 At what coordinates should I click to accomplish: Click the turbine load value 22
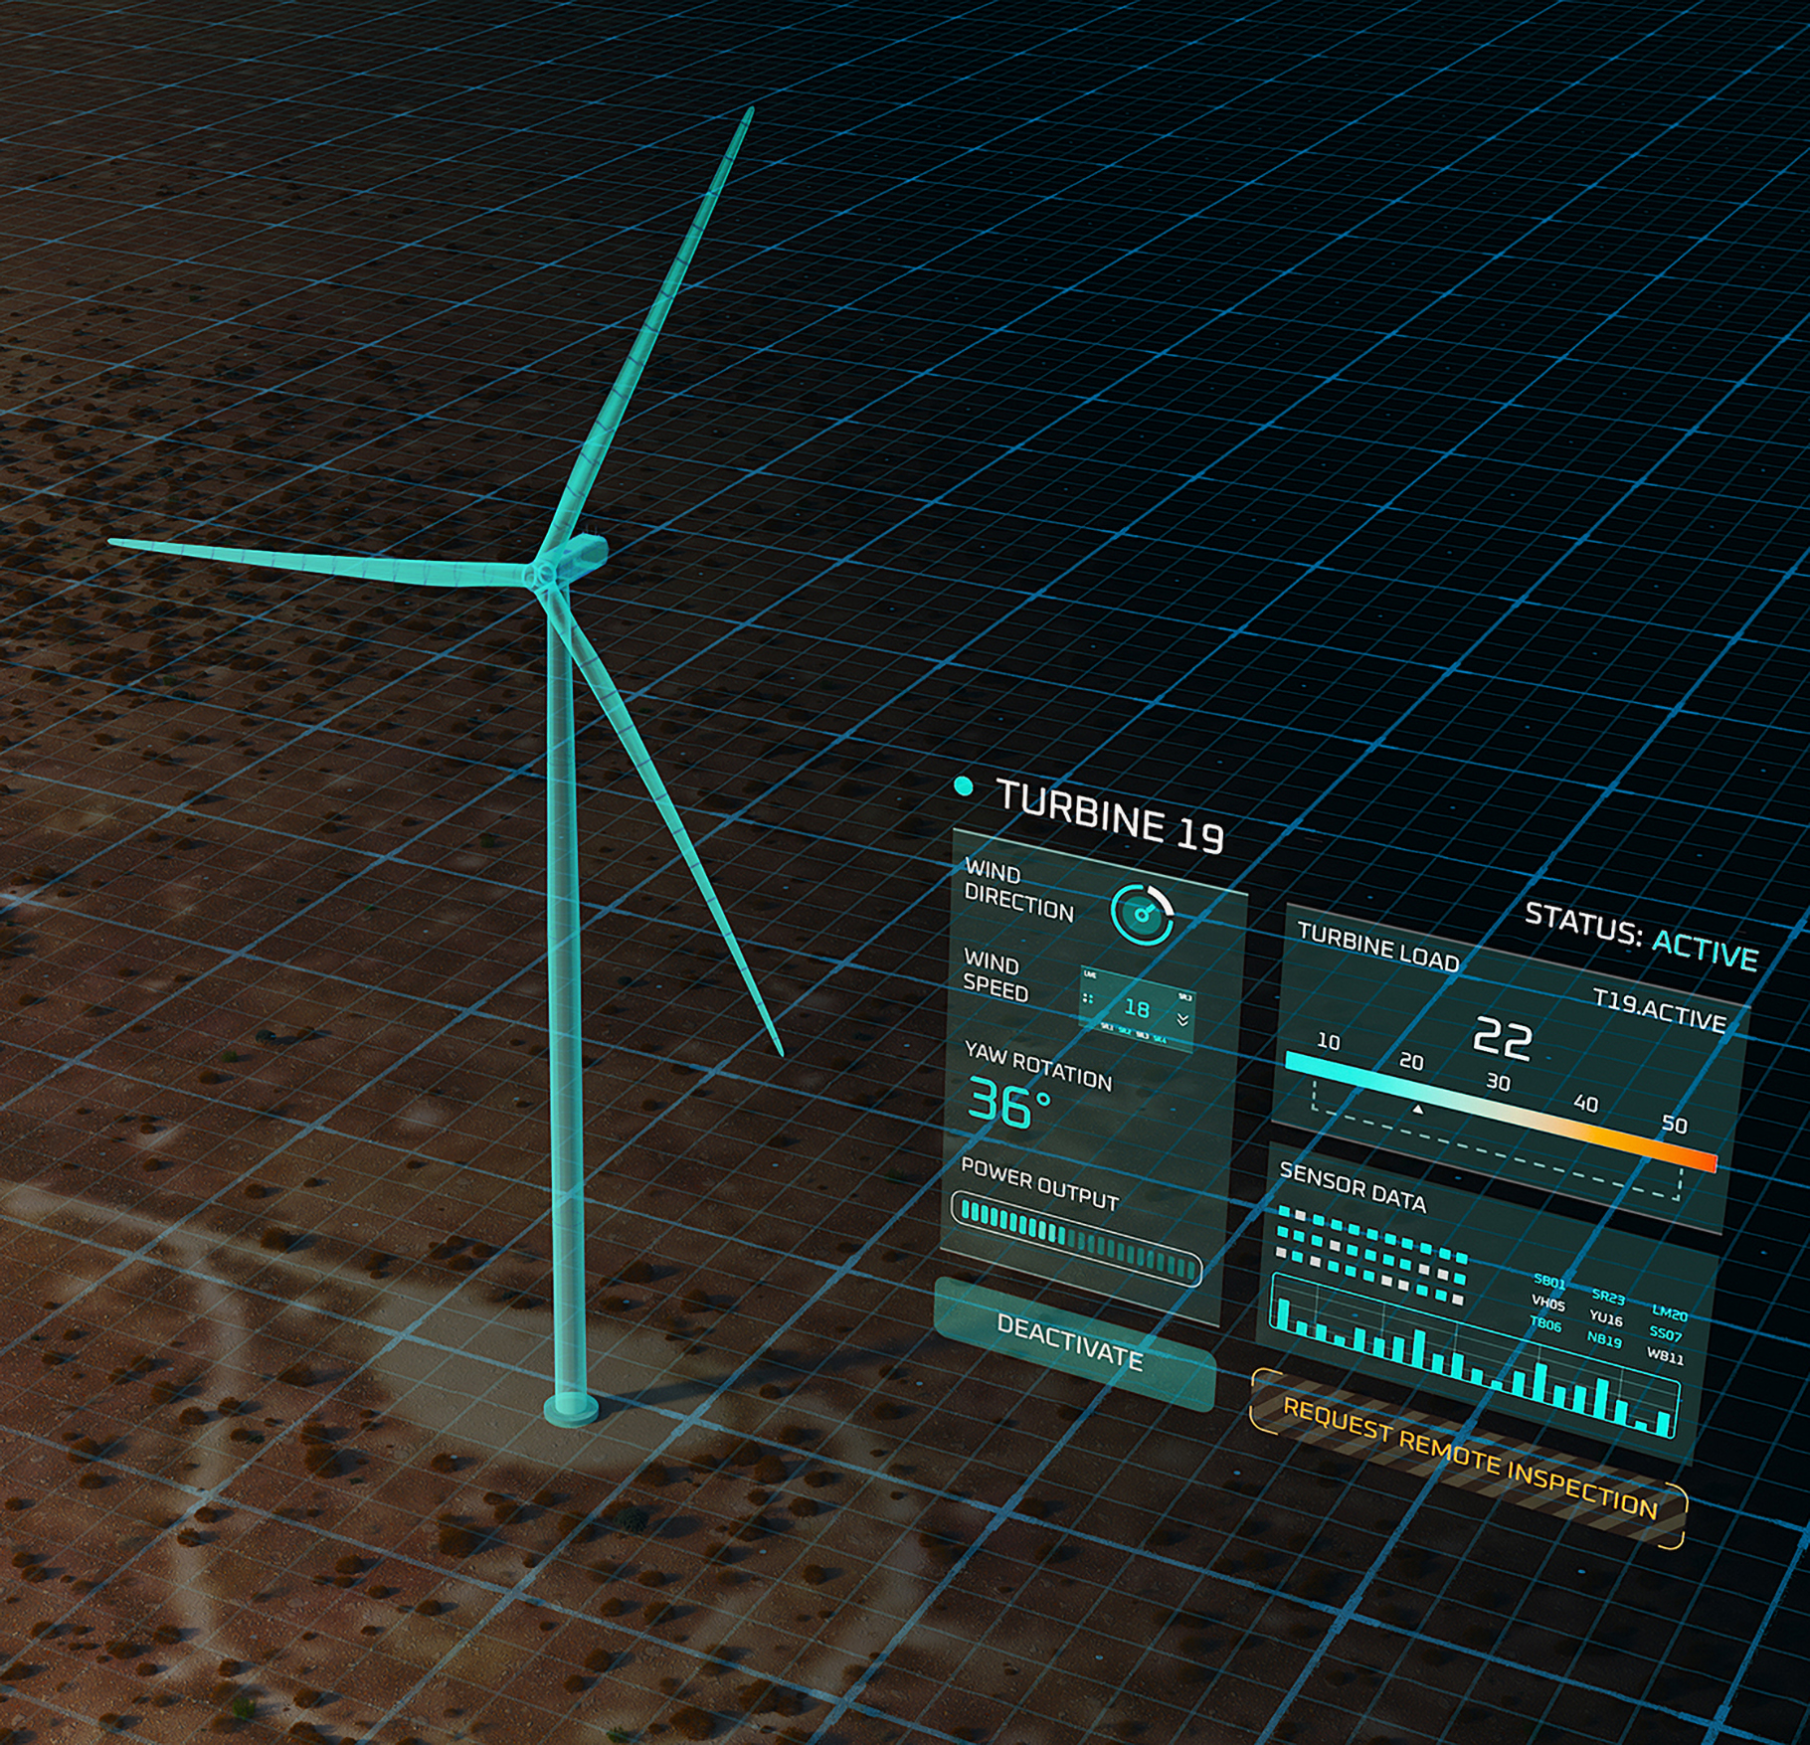click(x=1502, y=1039)
